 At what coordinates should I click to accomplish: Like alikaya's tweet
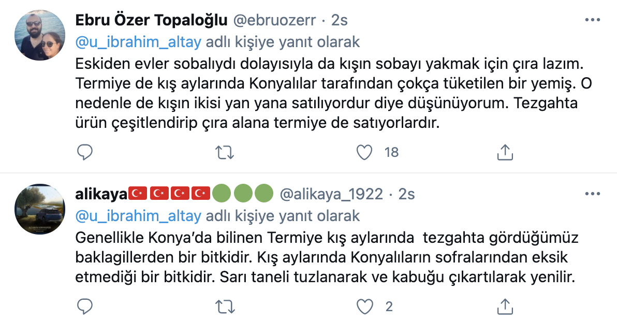click(x=364, y=307)
